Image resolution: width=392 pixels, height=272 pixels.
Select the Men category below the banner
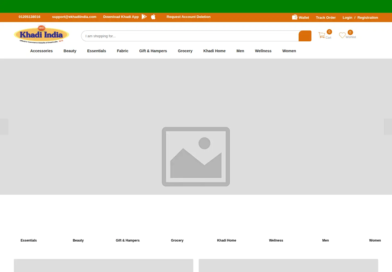326,240
